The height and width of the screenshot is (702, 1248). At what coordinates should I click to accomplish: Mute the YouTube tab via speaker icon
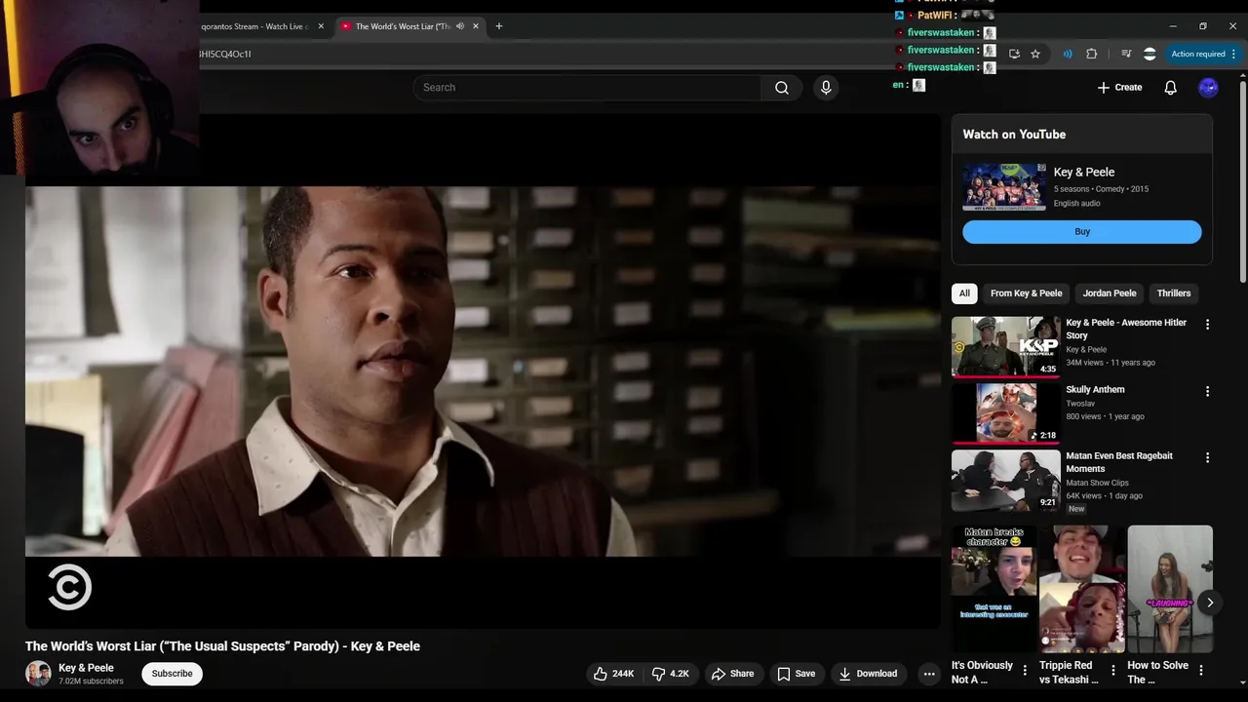pos(460,26)
